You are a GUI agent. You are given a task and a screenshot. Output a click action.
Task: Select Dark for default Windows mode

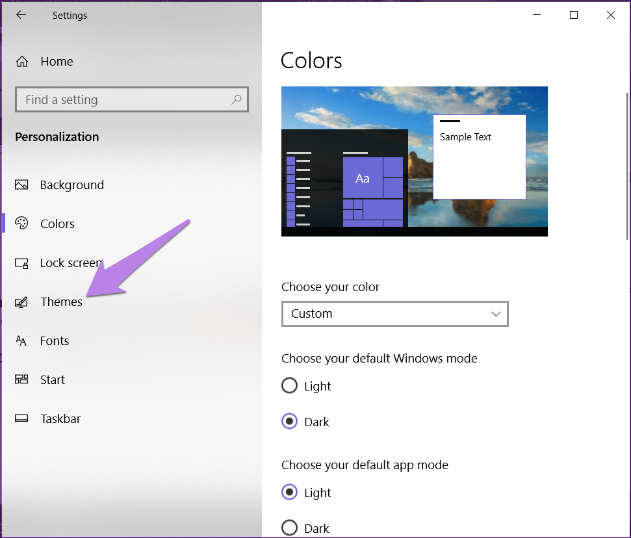289,422
